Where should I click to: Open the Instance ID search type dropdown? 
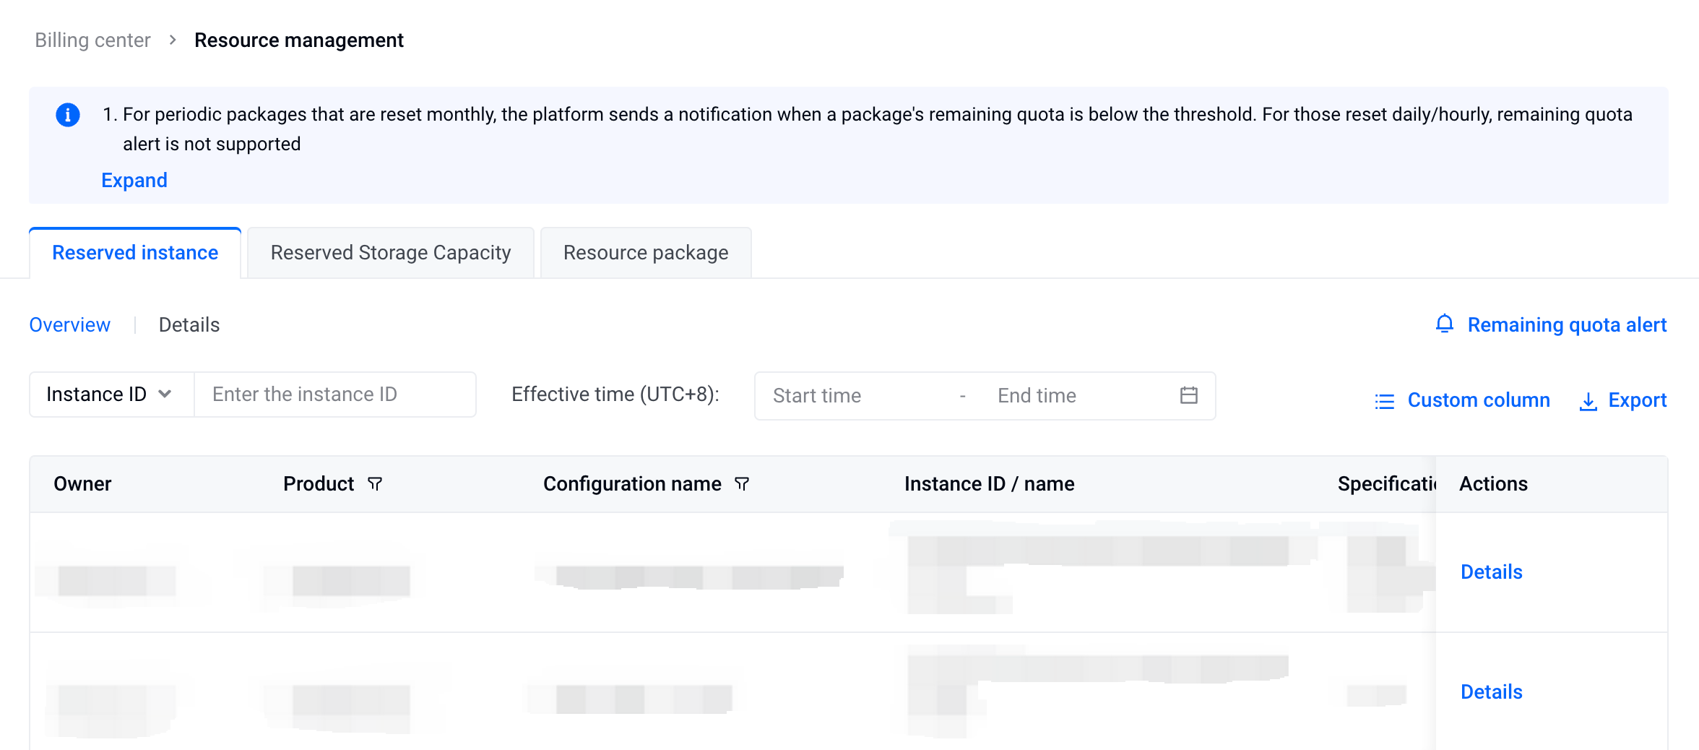pos(111,395)
